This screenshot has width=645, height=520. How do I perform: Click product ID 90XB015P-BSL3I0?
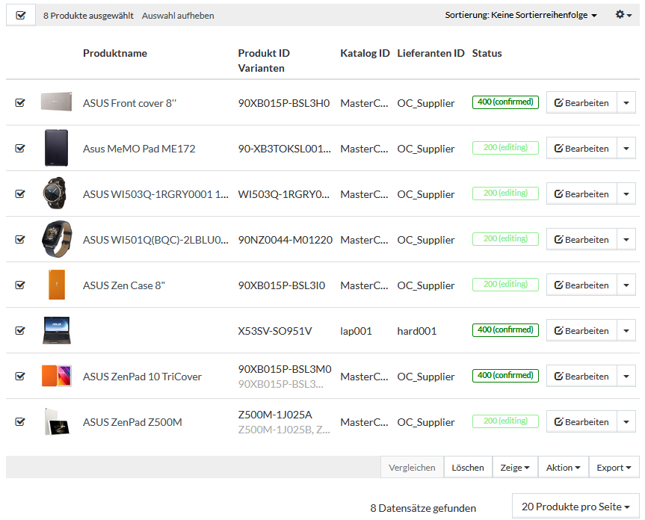(281, 285)
